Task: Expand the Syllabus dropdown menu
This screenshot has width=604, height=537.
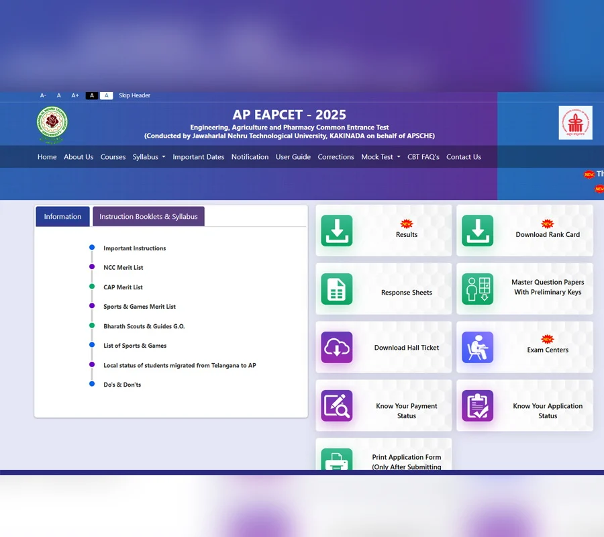Action: coord(148,157)
